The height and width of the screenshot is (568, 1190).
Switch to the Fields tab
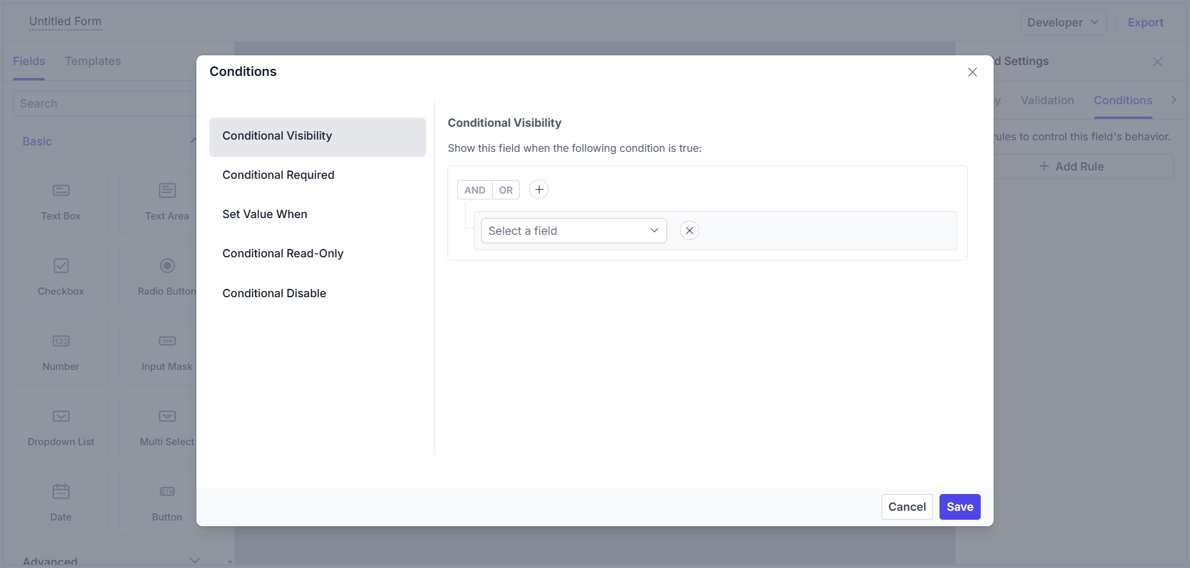click(29, 61)
